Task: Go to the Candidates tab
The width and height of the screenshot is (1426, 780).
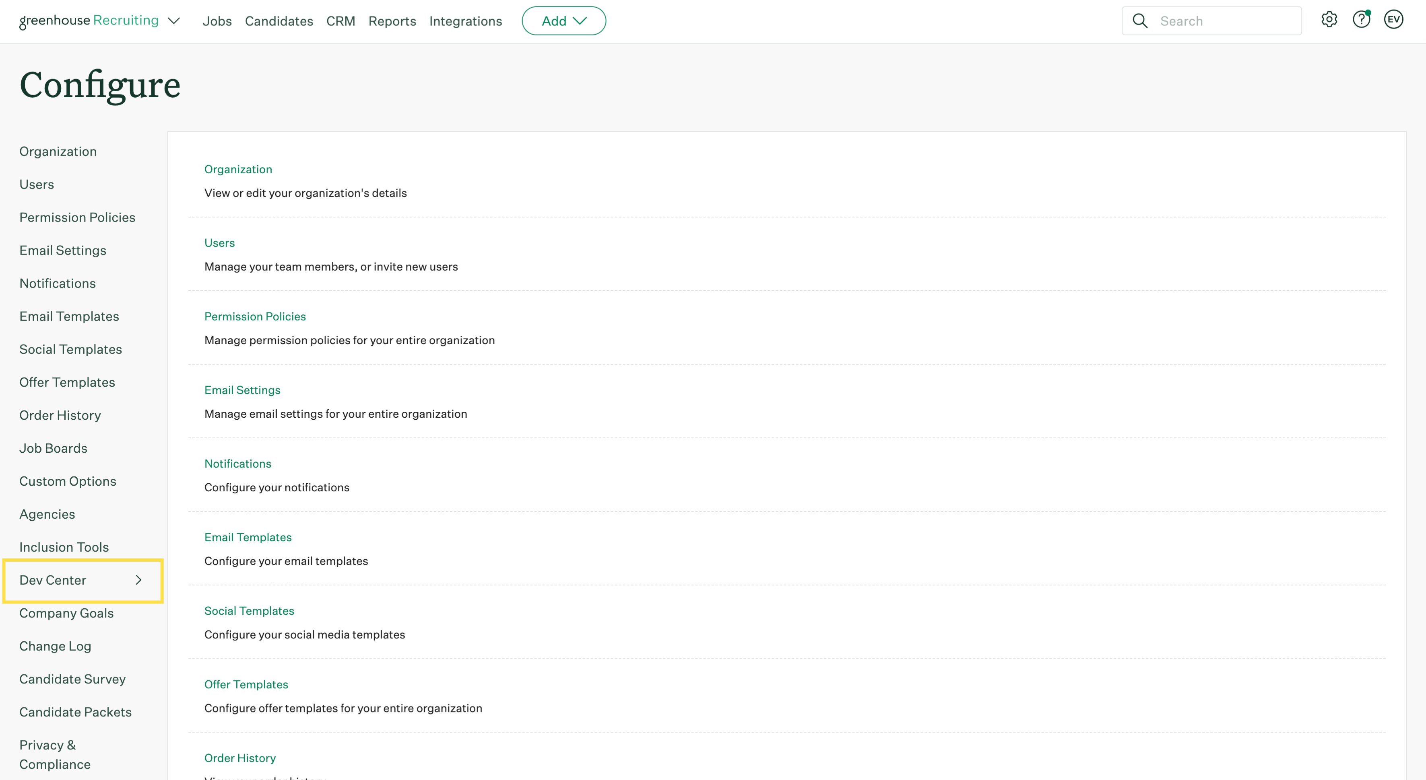Action: [x=279, y=21]
